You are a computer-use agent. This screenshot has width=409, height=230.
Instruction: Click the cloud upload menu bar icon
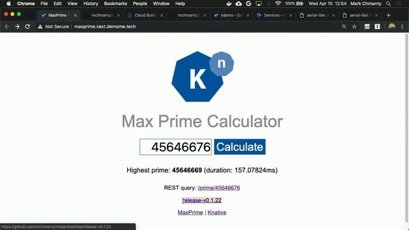click(238, 3)
